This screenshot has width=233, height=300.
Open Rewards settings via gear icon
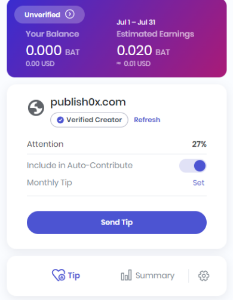[204, 275]
